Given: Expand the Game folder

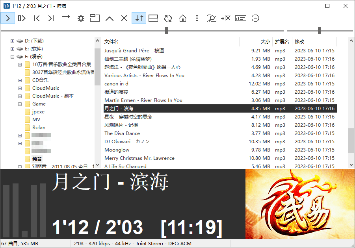Looking at the screenshot, I should click(20, 104).
